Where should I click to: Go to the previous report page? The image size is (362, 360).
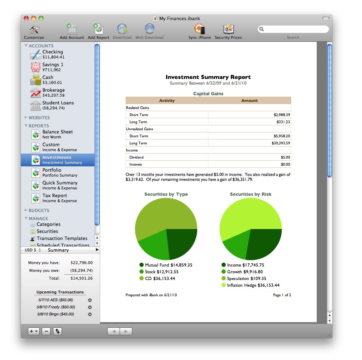pyautogui.click(x=114, y=331)
